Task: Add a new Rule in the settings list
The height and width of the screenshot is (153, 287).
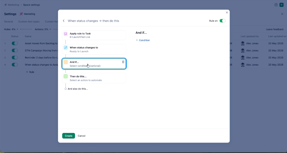Action: 30,72
